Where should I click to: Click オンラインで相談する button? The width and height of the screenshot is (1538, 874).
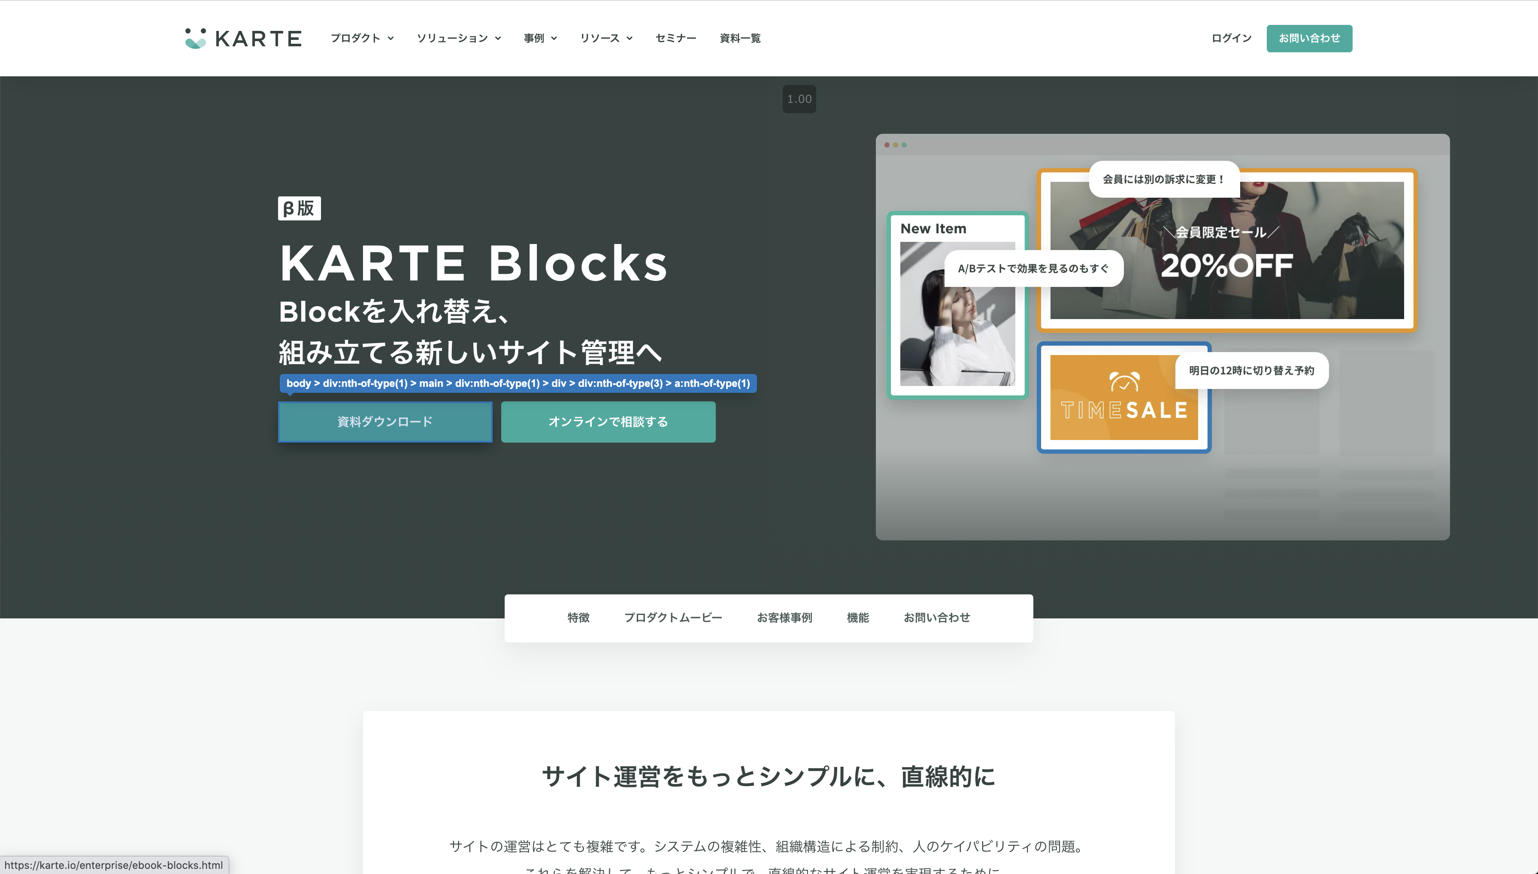pos(608,422)
